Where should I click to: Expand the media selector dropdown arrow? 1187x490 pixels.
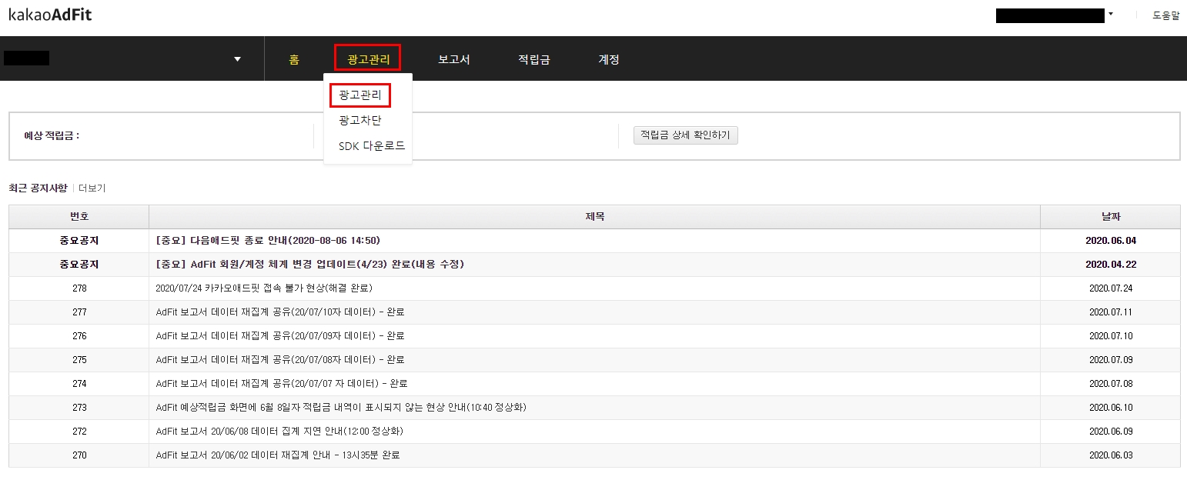point(237,59)
